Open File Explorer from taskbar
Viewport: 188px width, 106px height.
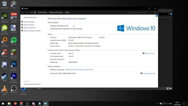[9, 103]
